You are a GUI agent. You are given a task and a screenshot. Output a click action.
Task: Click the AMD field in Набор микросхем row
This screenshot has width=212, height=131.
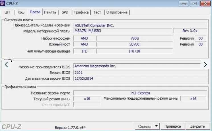85,38
